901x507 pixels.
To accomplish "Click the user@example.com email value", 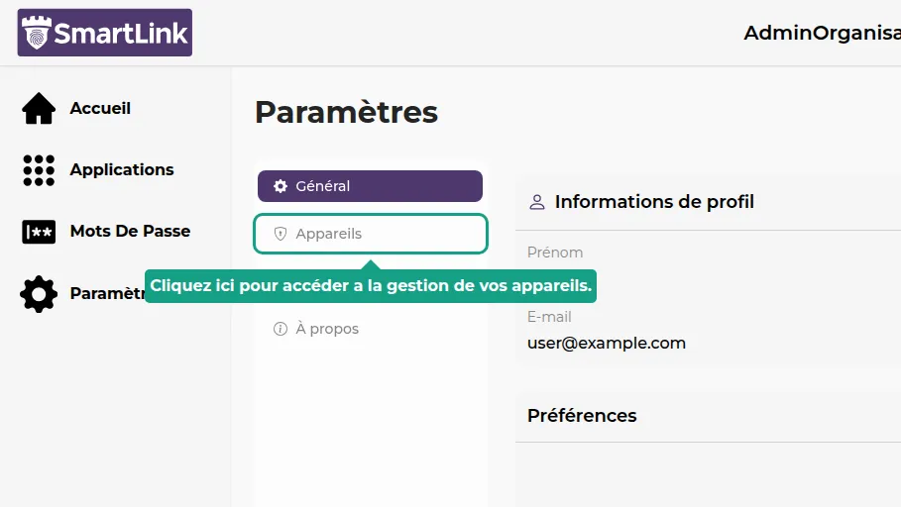I will point(607,344).
